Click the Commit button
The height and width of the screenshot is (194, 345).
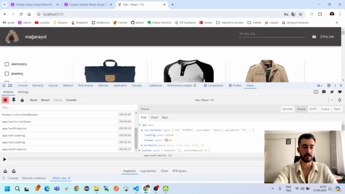coord(71,100)
